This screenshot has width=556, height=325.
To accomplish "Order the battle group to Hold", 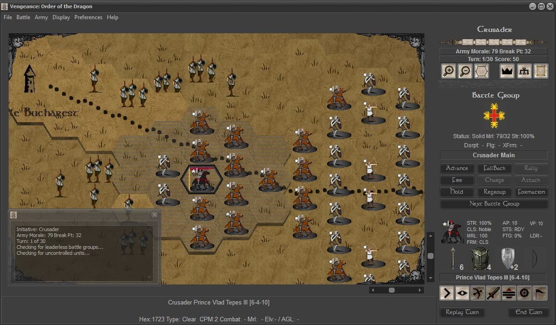I will 457,192.
